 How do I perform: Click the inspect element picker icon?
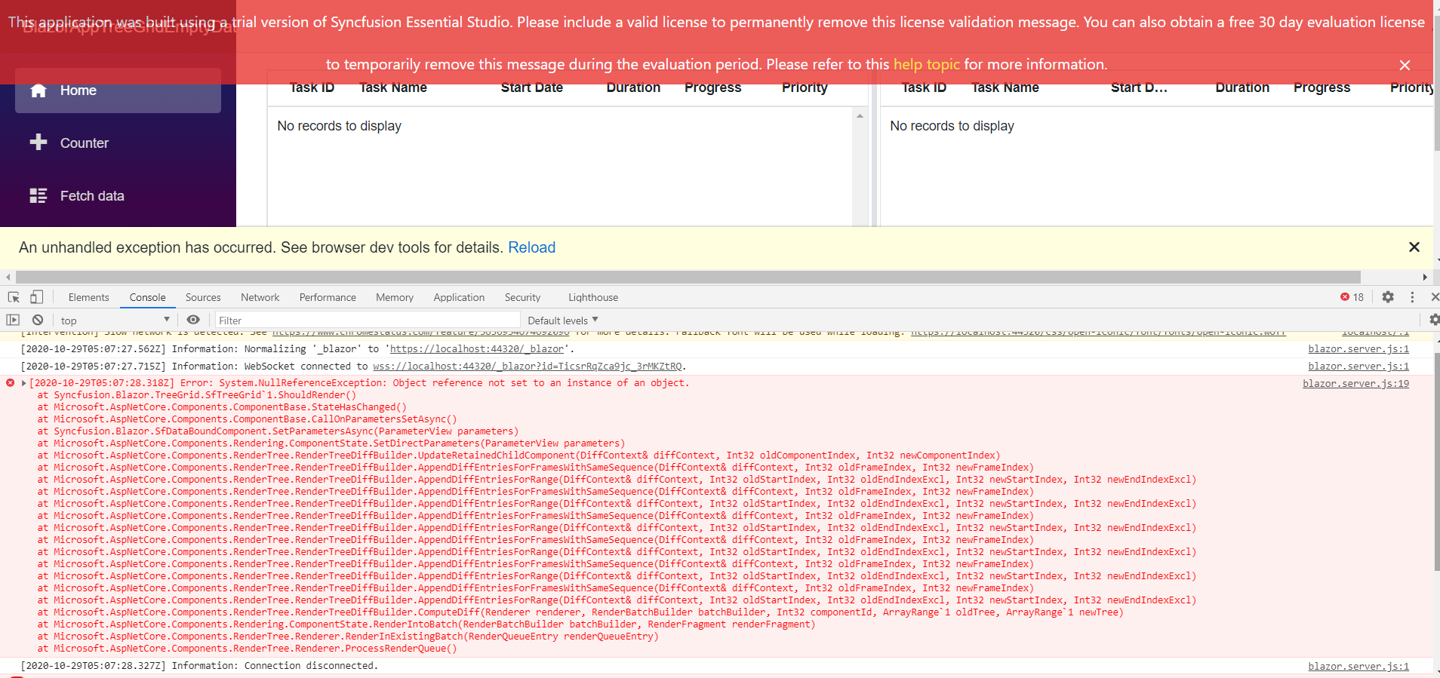(x=14, y=297)
